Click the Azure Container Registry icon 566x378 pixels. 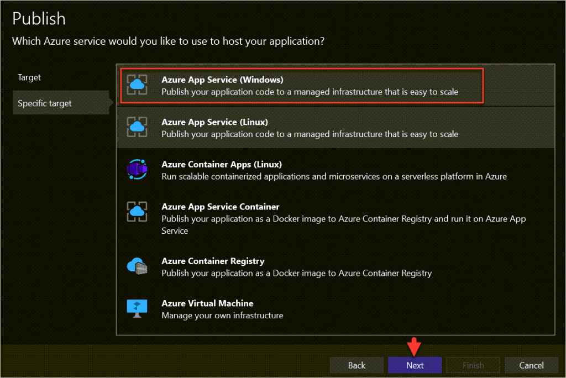point(137,266)
